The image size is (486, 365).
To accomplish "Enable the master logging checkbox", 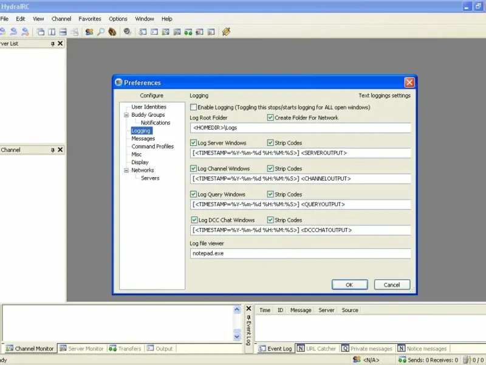I will [194, 107].
